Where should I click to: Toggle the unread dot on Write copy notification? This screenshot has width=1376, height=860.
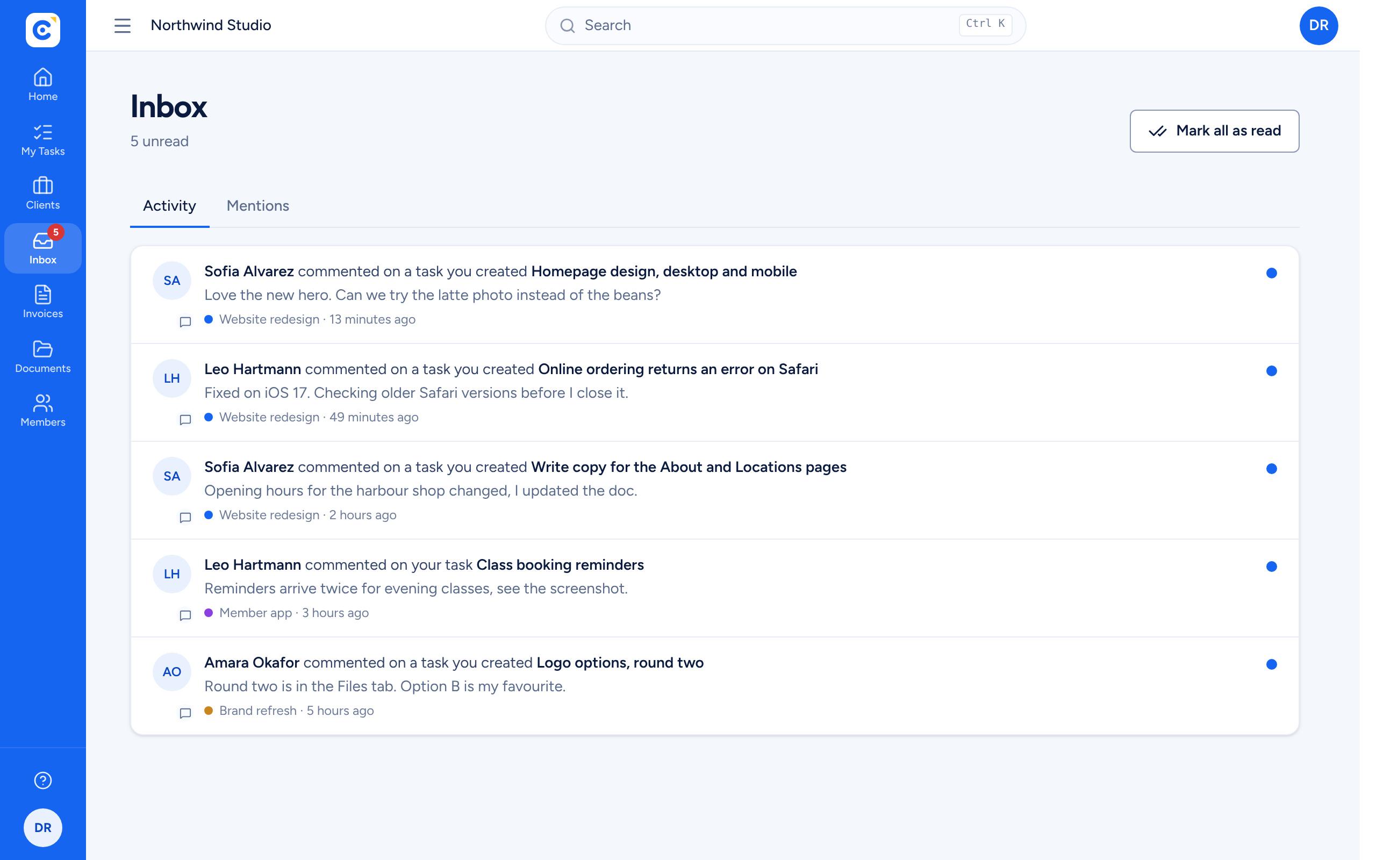[1271, 469]
